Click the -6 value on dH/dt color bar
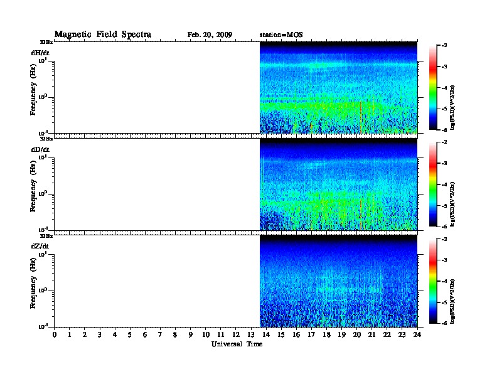The height and width of the screenshot is (384, 497). tap(444, 130)
